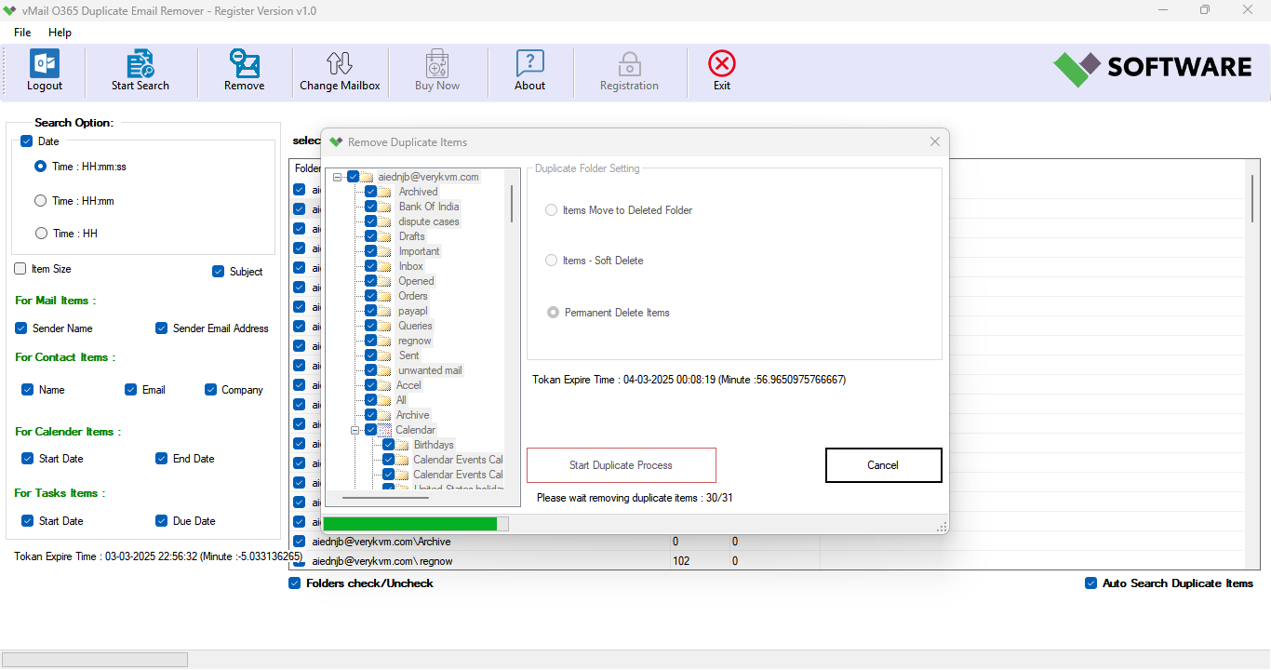Select the Opened folder in tree

point(417,281)
